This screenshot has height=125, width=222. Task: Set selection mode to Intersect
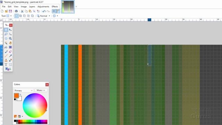28,16
